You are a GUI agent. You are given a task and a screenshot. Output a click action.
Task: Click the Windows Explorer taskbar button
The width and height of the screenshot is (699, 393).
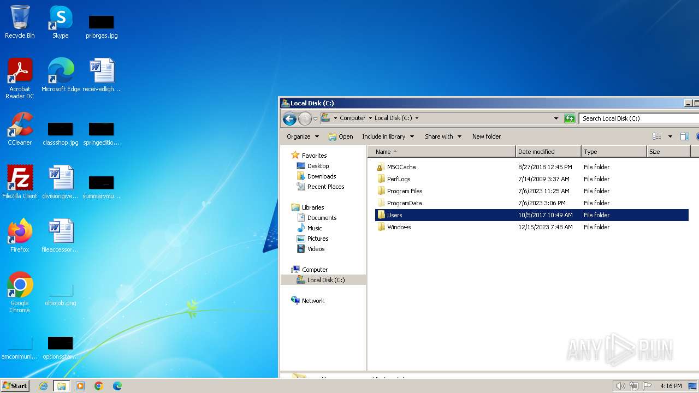62,386
